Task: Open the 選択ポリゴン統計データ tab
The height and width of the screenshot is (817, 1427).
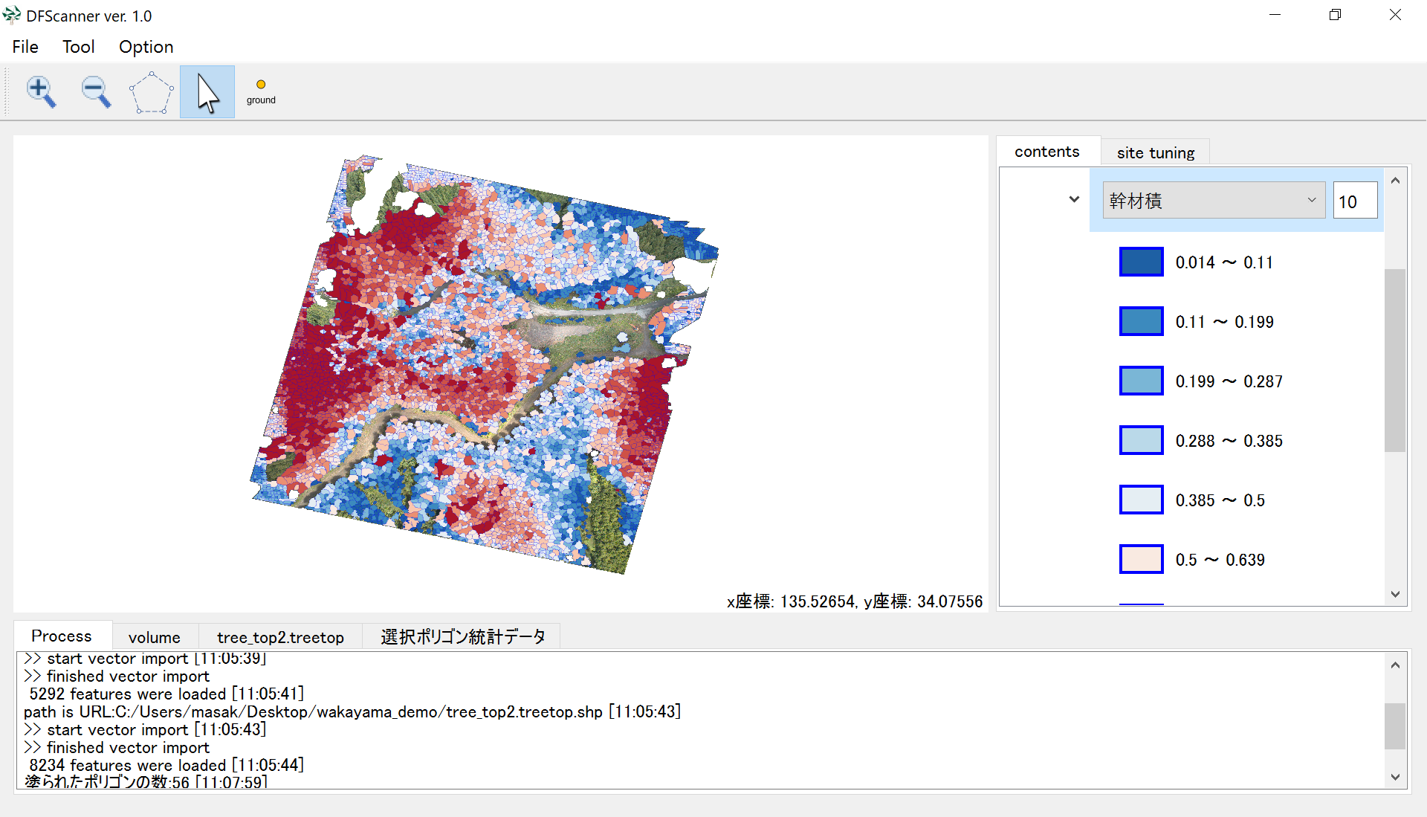Action: (x=462, y=637)
